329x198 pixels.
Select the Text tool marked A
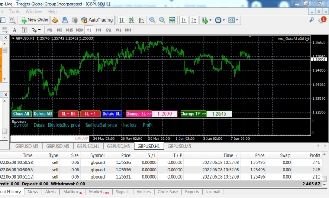pyautogui.click(x=15, y=30)
